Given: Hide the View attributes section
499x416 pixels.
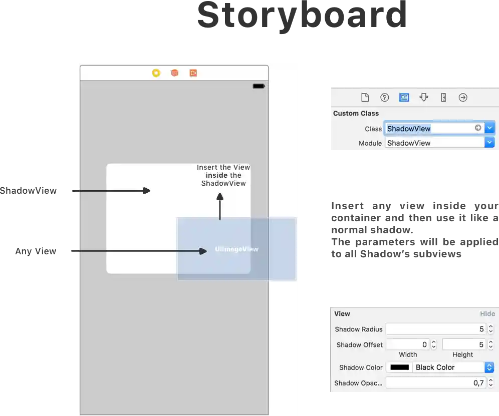Looking at the screenshot, I should (x=487, y=314).
